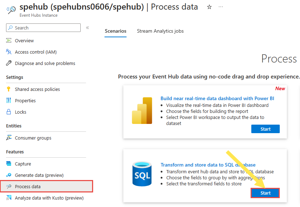Start the Power BI dashboard scenario
300x207 pixels.
(x=266, y=129)
